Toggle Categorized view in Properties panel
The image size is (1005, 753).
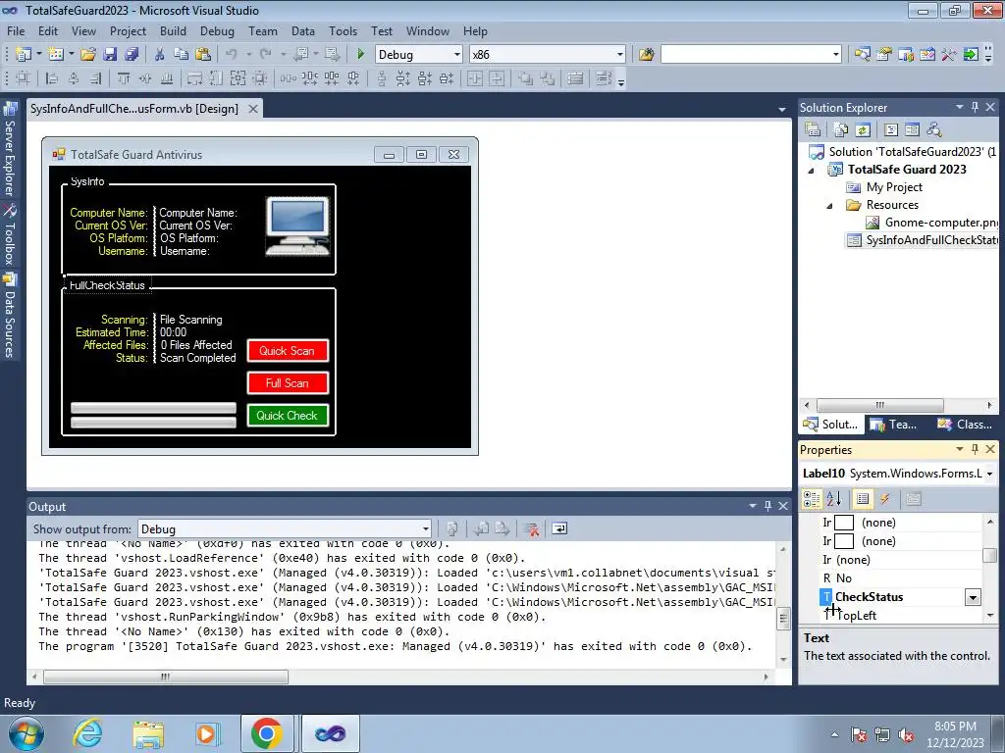[x=812, y=499]
